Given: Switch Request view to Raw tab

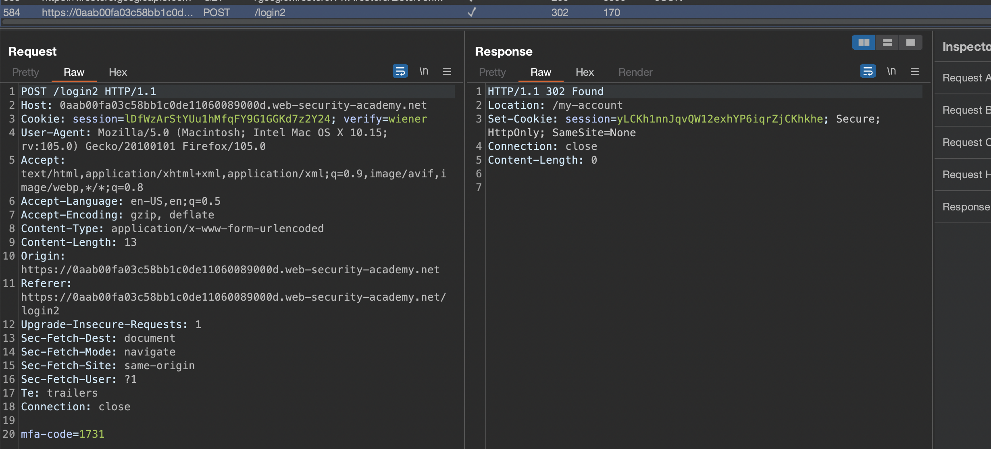Looking at the screenshot, I should point(74,72).
